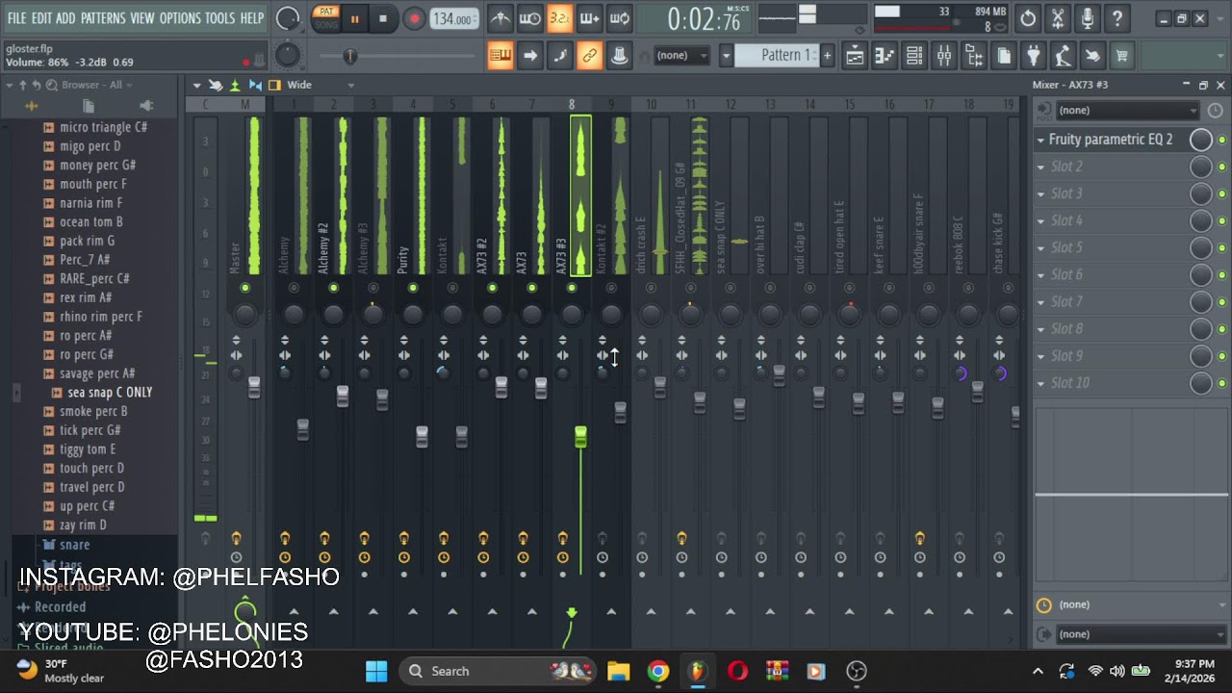Open the Opera browser from the taskbar

coord(737,671)
